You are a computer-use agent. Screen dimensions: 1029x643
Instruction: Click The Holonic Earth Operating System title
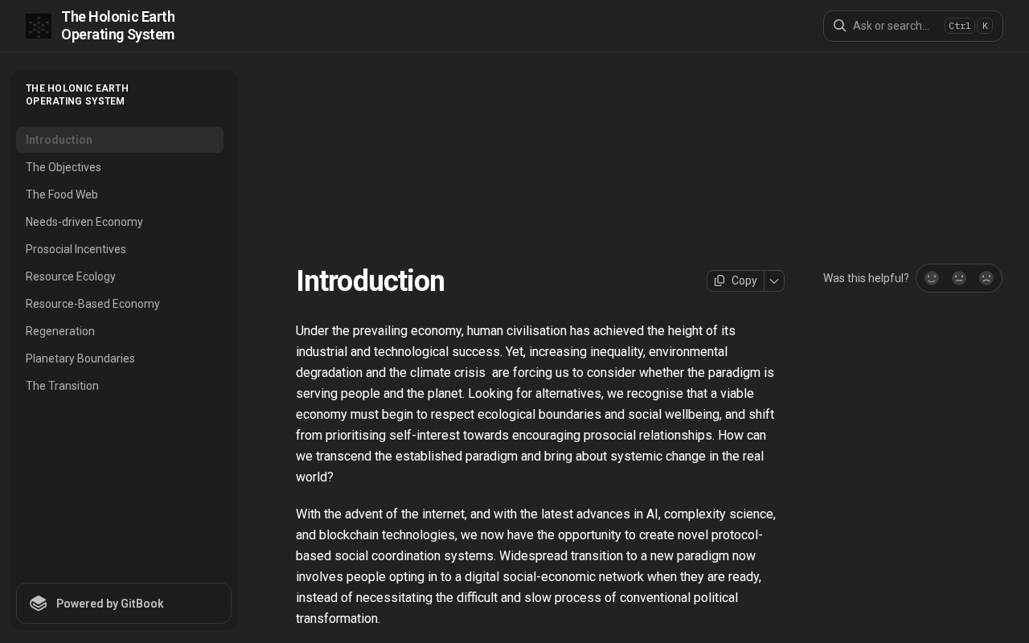(118, 26)
